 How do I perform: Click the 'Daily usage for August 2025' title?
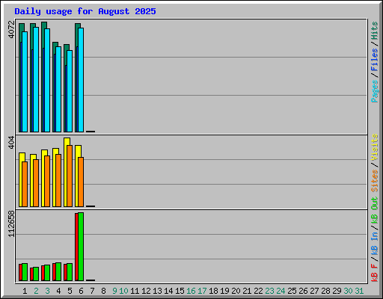(x=85, y=11)
